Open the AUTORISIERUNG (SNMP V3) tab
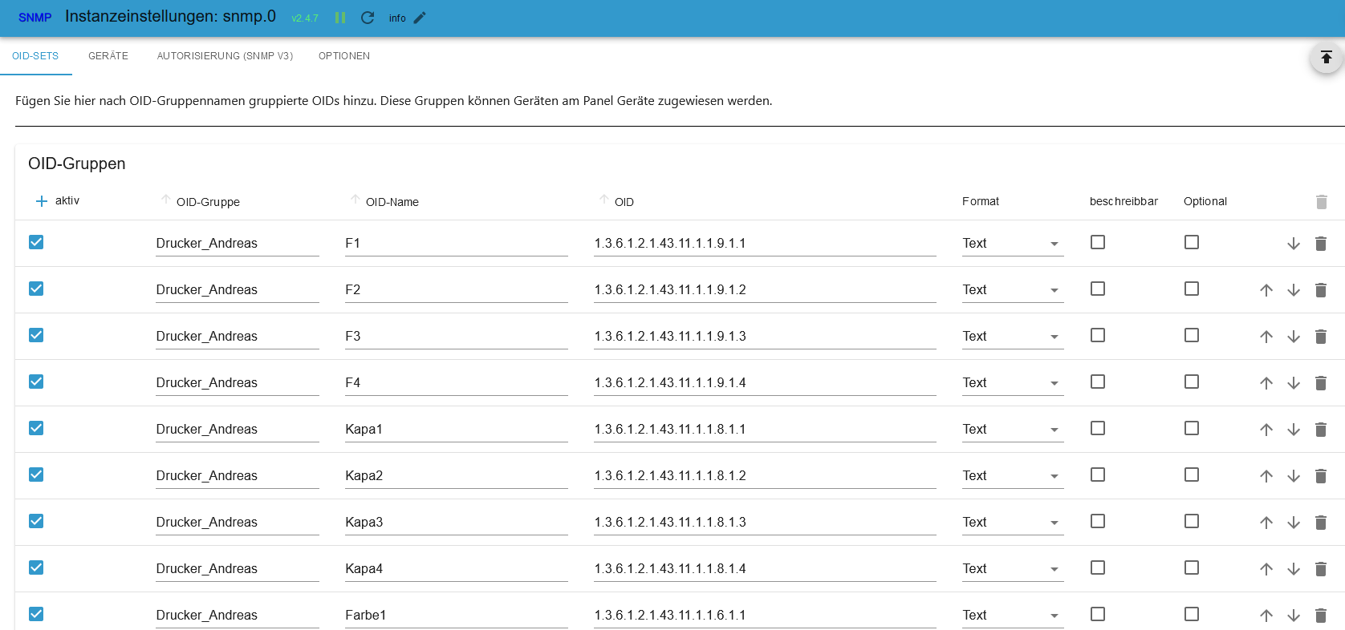The height and width of the screenshot is (630, 1345). pyautogui.click(x=225, y=56)
